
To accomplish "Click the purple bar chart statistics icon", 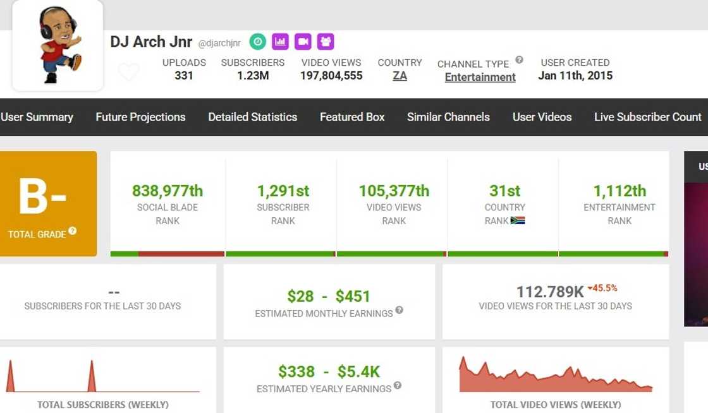I will 280,42.
